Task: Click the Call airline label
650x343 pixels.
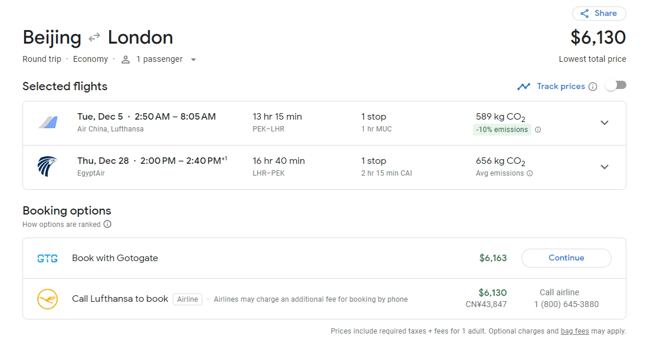Action: click(x=559, y=292)
